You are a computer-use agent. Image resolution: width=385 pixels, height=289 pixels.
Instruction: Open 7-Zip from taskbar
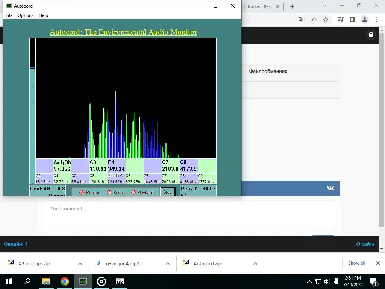[120, 281]
